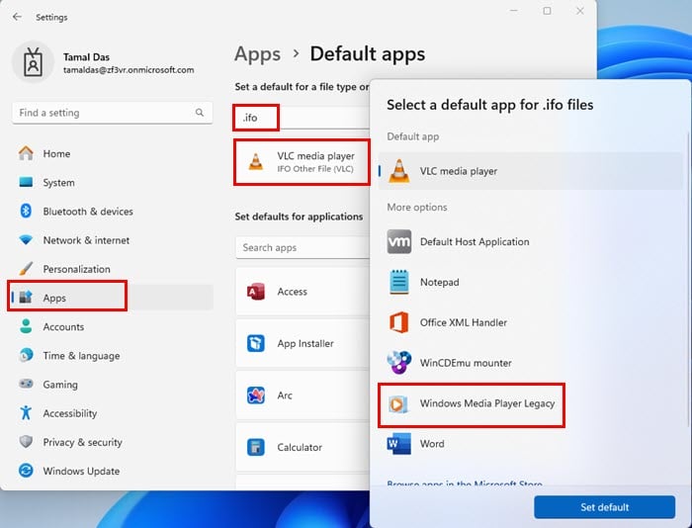Click the Gaming controller icon

(x=26, y=384)
